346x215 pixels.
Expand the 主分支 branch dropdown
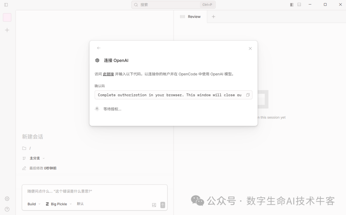(x=37, y=158)
